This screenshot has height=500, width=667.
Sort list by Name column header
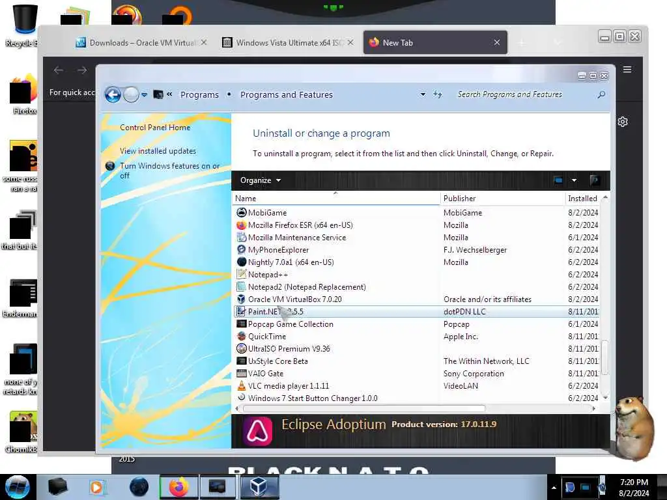click(x=336, y=199)
